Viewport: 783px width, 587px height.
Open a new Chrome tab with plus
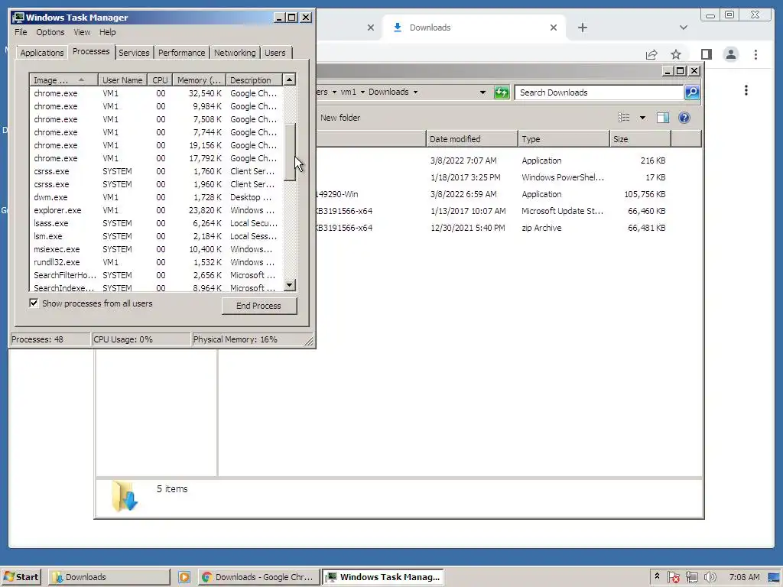pos(582,28)
